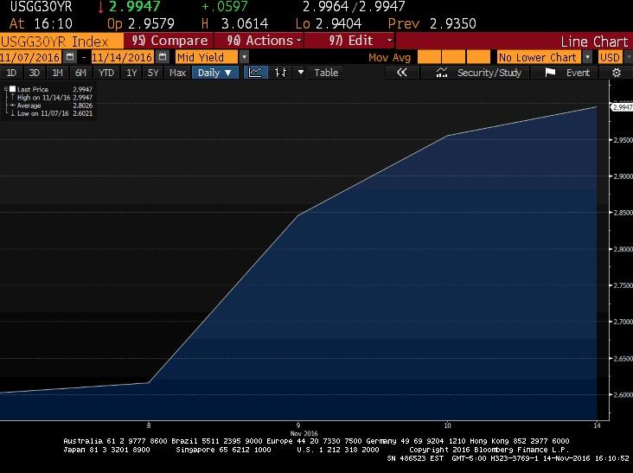Toggle the Last Price series swatch

tap(13, 90)
